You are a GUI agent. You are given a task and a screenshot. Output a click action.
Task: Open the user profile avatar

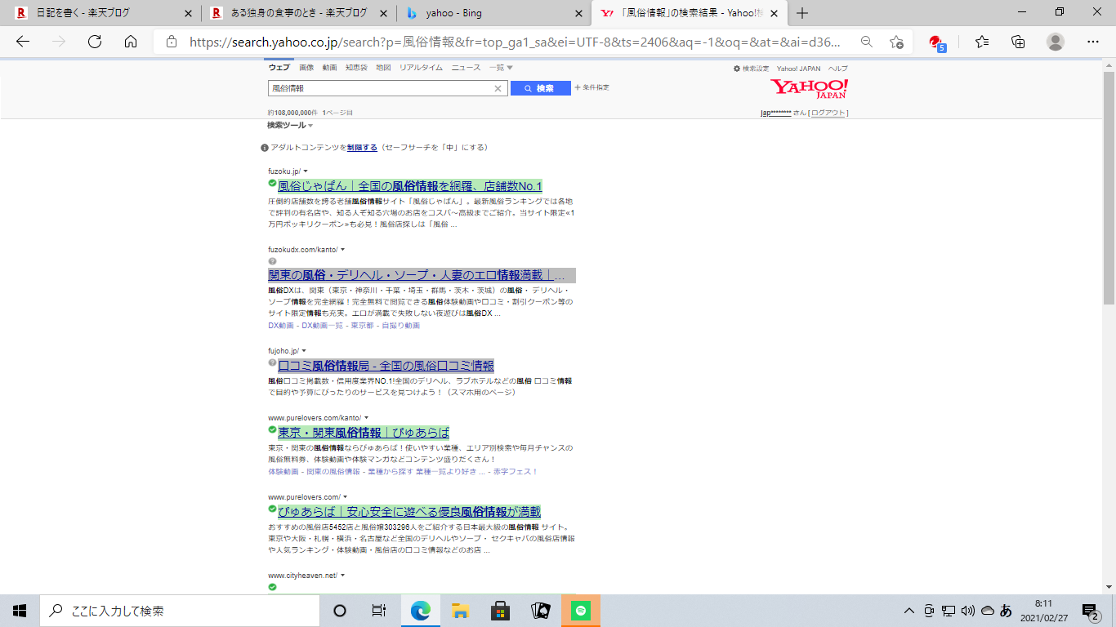pyautogui.click(x=1056, y=42)
